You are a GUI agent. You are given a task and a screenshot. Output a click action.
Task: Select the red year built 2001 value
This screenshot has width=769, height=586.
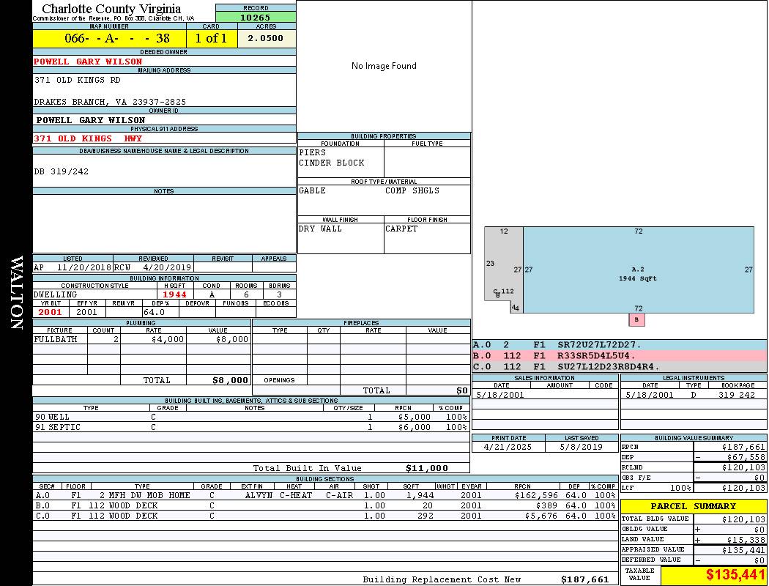tap(51, 312)
